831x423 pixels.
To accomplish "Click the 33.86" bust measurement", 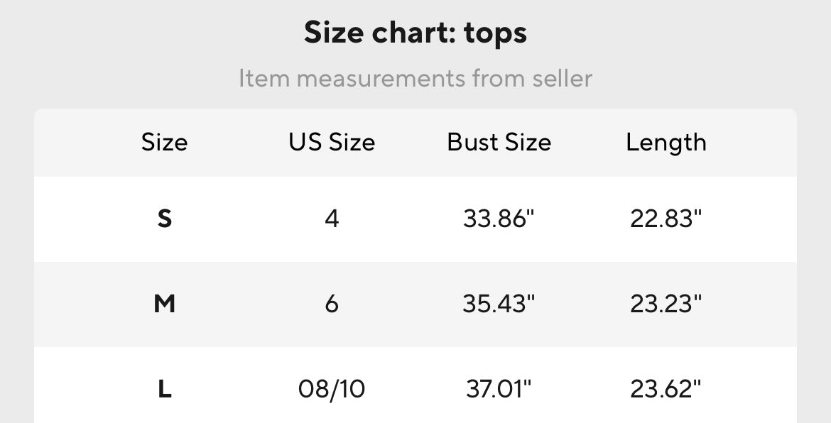I will click(x=499, y=219).
